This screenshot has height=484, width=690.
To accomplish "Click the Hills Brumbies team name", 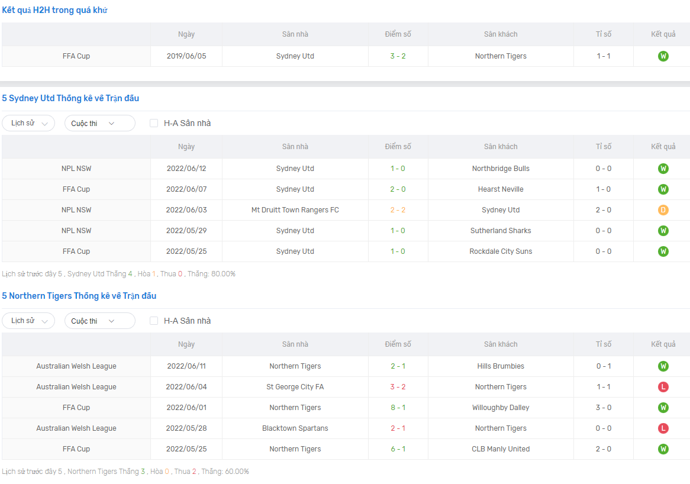I will [501, 366].
